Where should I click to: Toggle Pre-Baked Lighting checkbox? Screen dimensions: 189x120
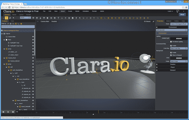171,42
